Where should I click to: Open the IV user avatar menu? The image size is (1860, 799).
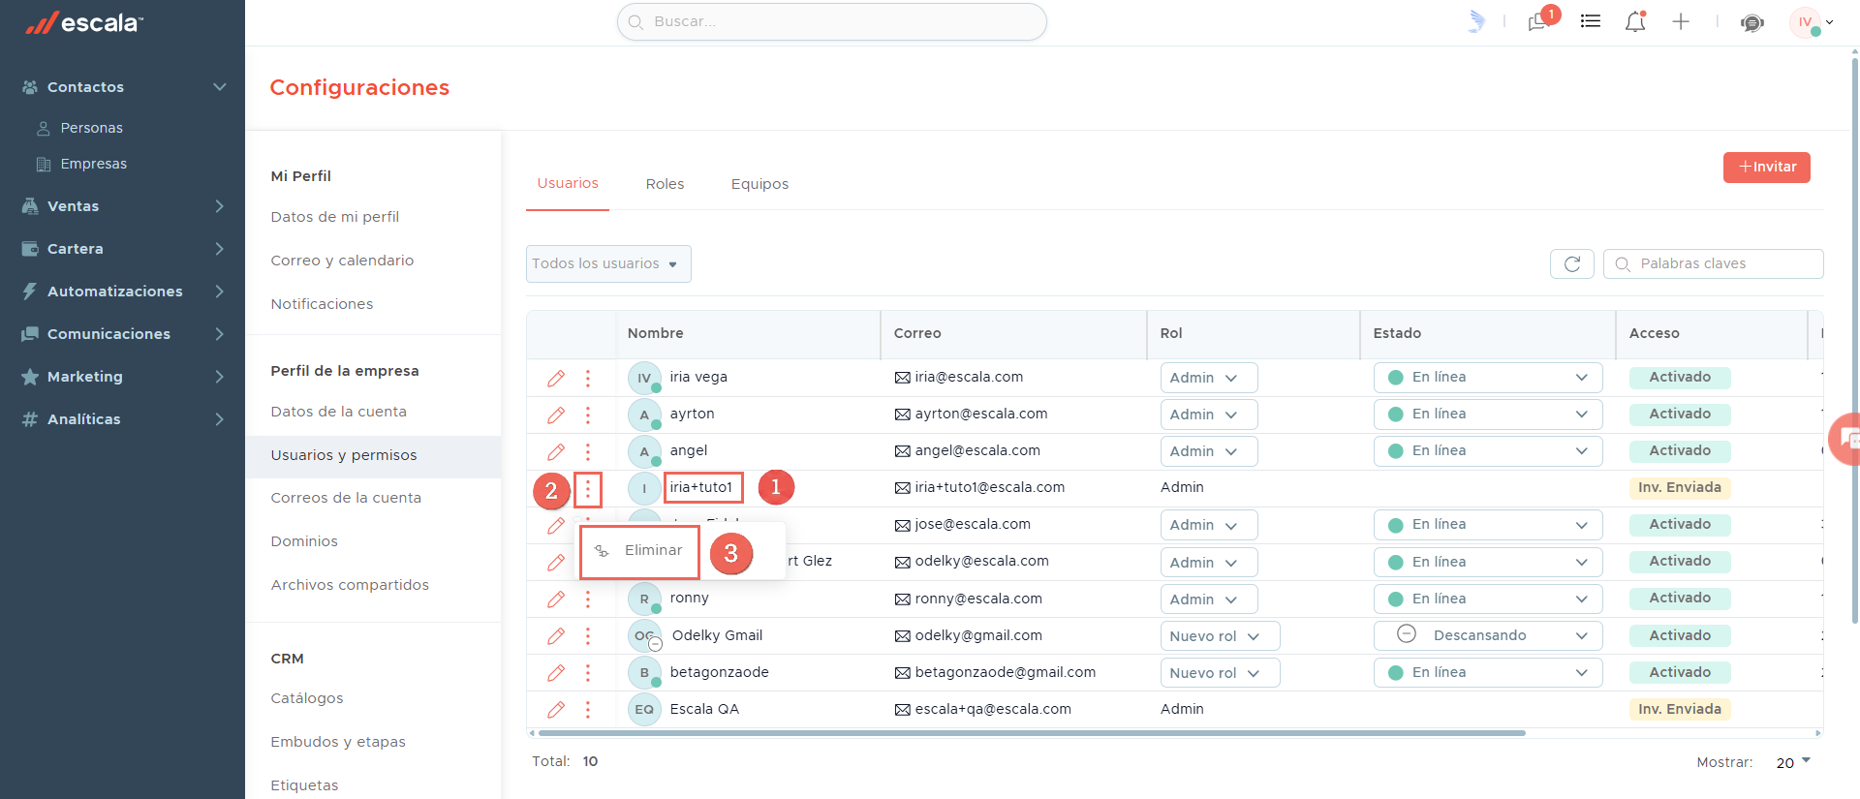click(1811, 22)
